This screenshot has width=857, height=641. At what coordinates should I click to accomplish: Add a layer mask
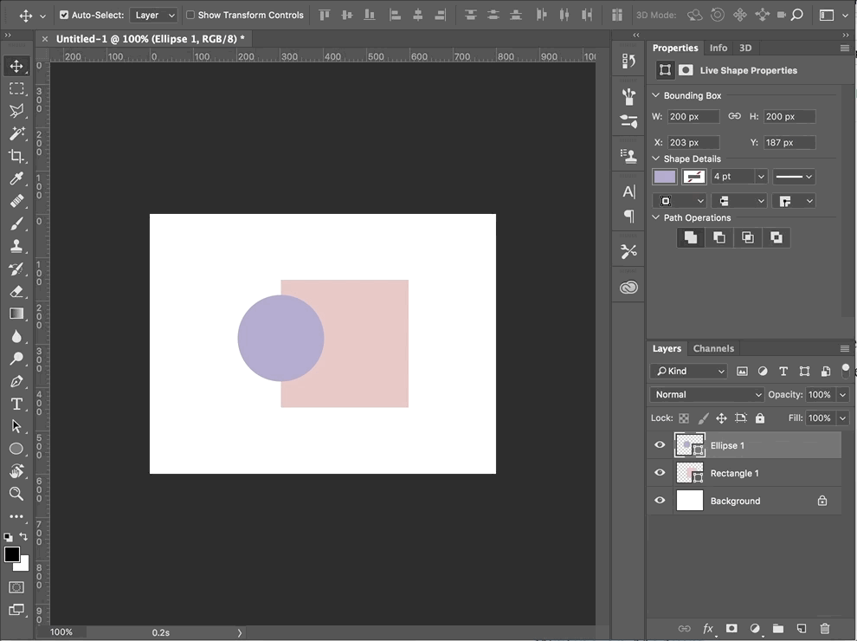731,629
